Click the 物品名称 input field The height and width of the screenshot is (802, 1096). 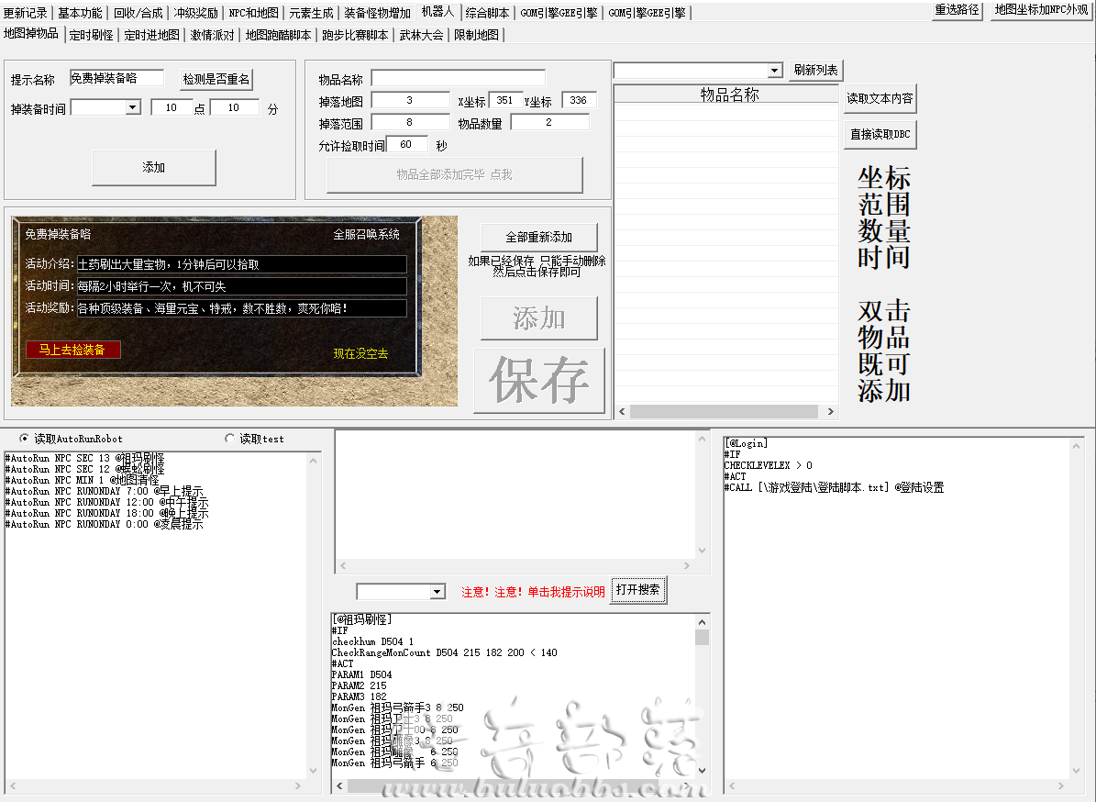[x=458, y=78]
